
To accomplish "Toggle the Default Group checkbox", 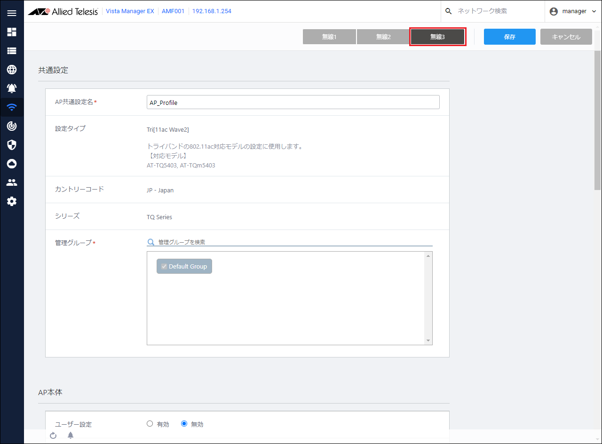I will click(x=164, y=266).
